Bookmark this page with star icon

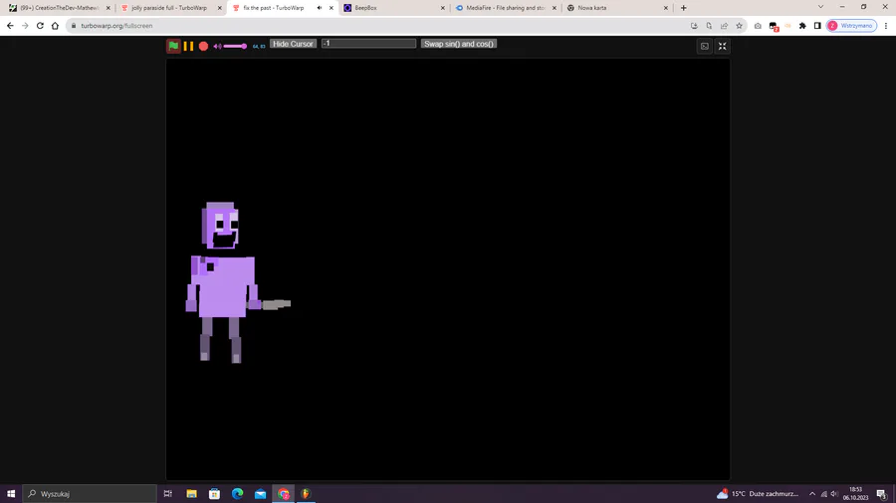739,26
